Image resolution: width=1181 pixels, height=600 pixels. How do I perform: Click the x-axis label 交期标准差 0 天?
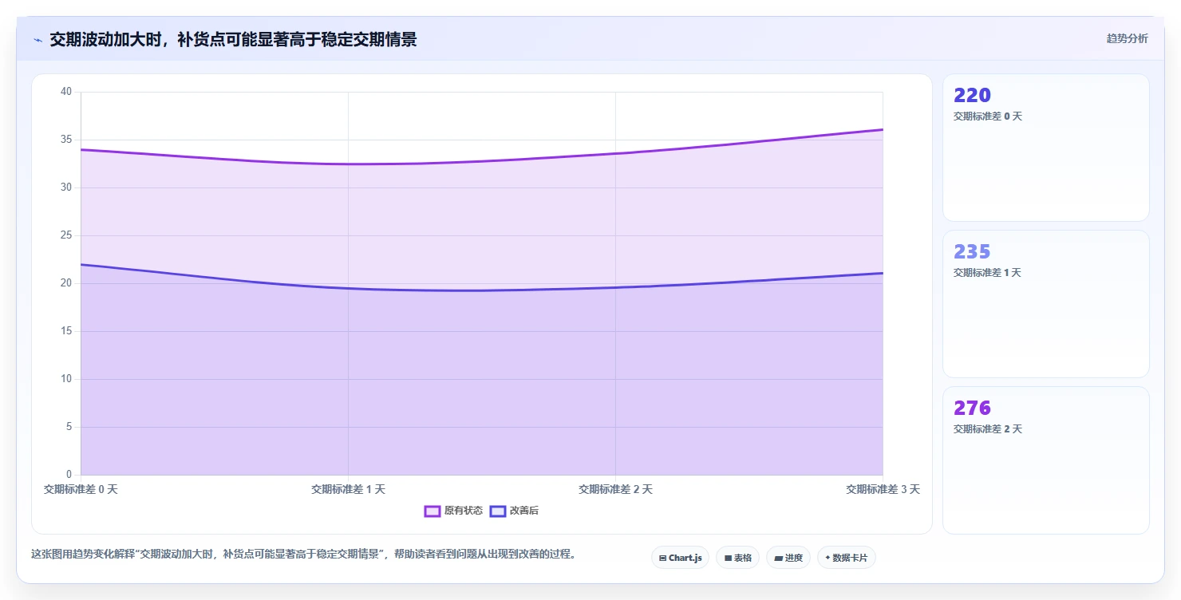81,489
